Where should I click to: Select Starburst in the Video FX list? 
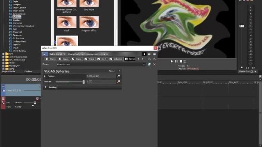(17, 23)
